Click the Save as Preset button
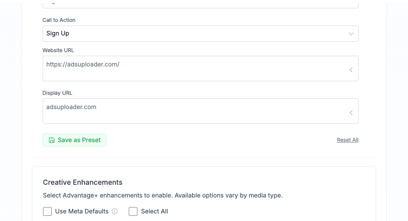This screenshot has width=408, height=221. pyautogui.click(x=75, y=140)
